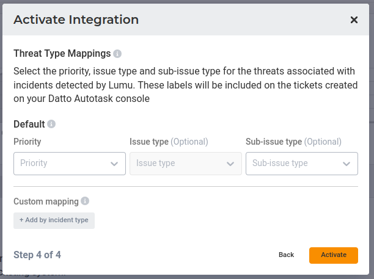
Task: Click info icon beside Custom mapping
Action: point(85,201)
